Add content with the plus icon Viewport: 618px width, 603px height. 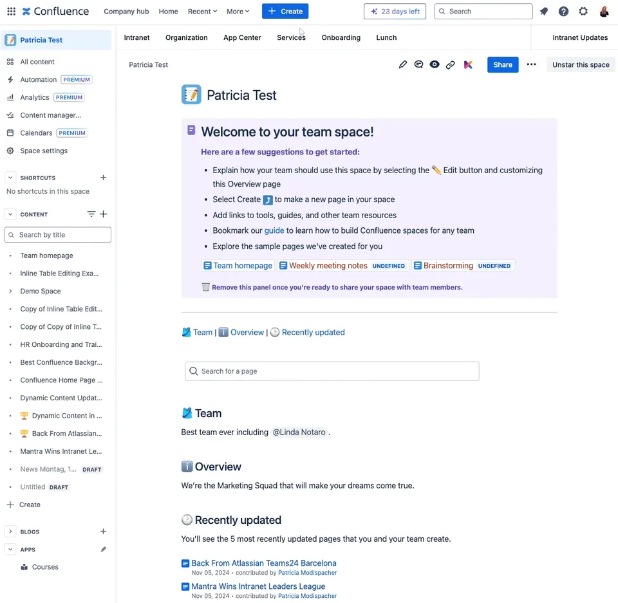point(103,214)
